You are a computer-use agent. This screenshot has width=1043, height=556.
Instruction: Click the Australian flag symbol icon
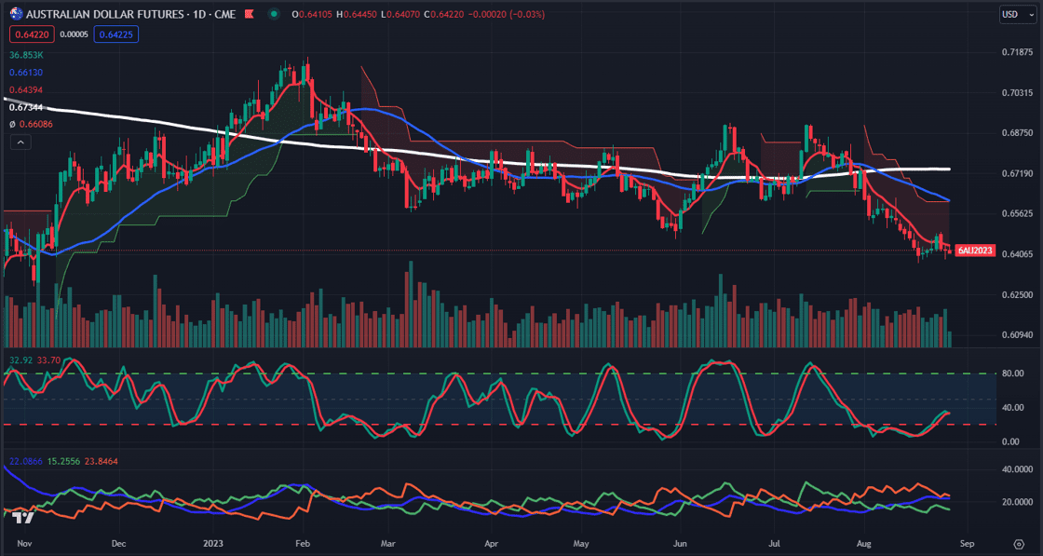[x=17, y=13]
